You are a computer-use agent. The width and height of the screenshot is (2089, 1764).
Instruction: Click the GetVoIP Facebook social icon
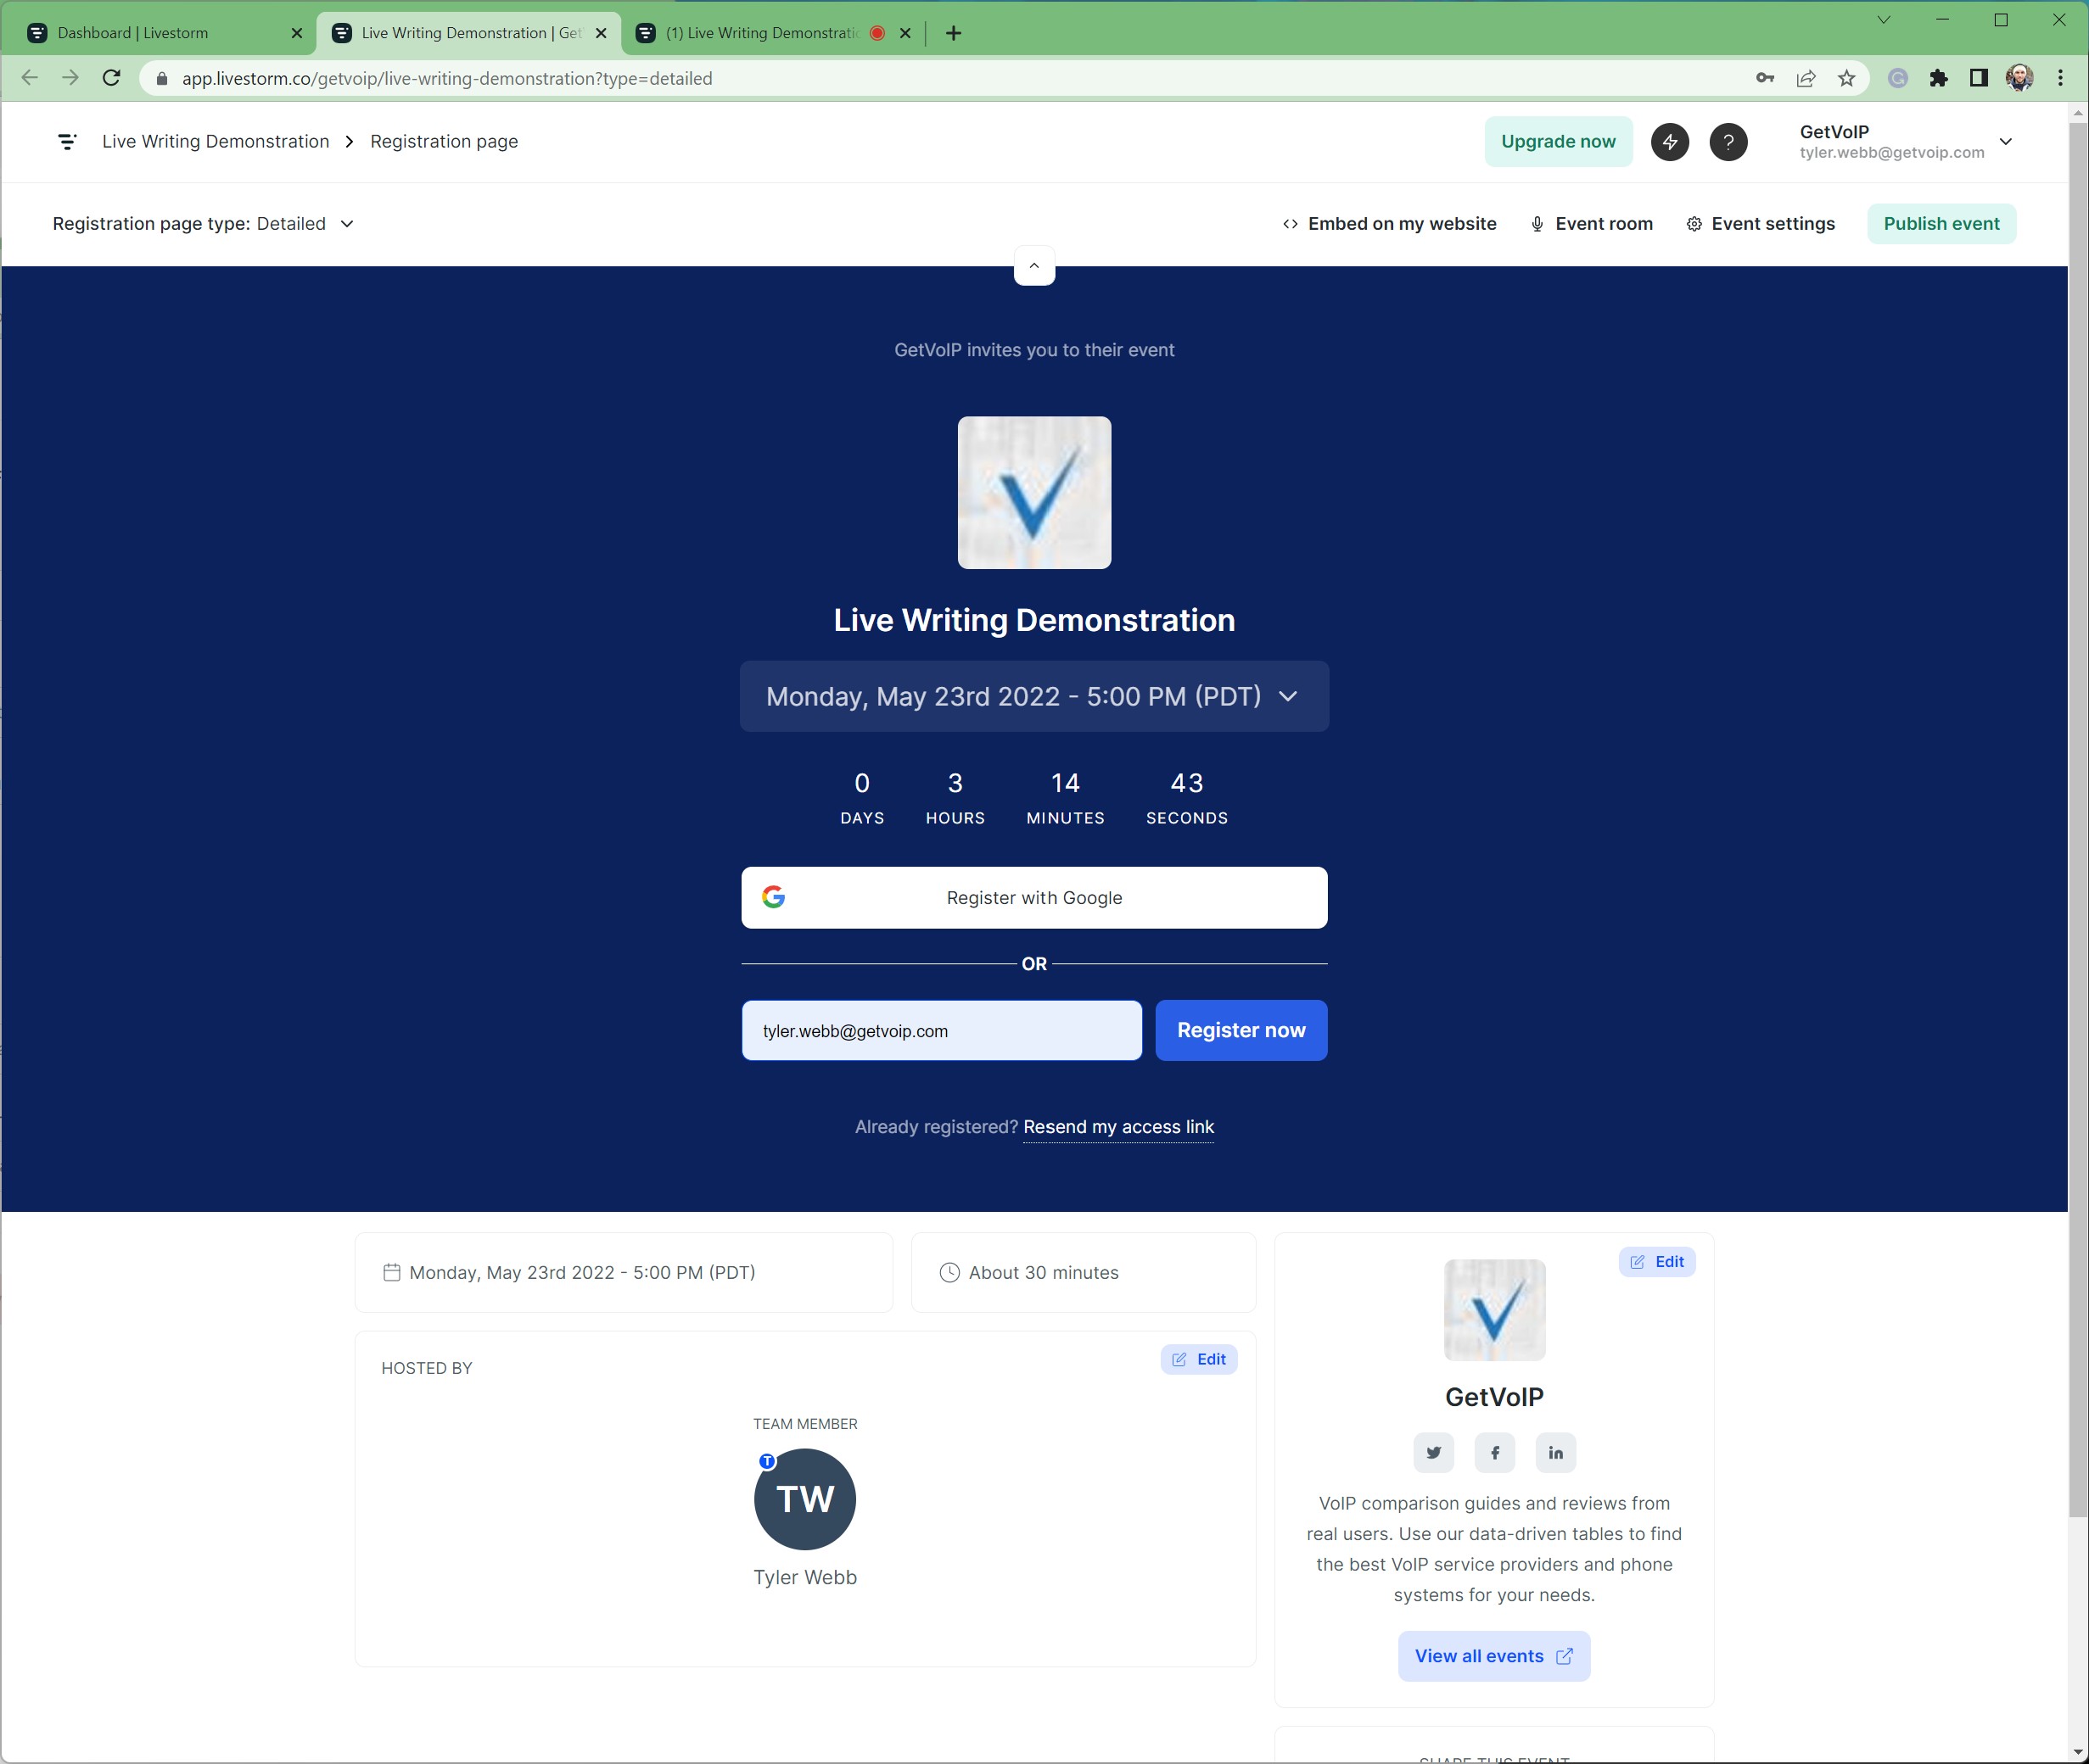1493,1451
